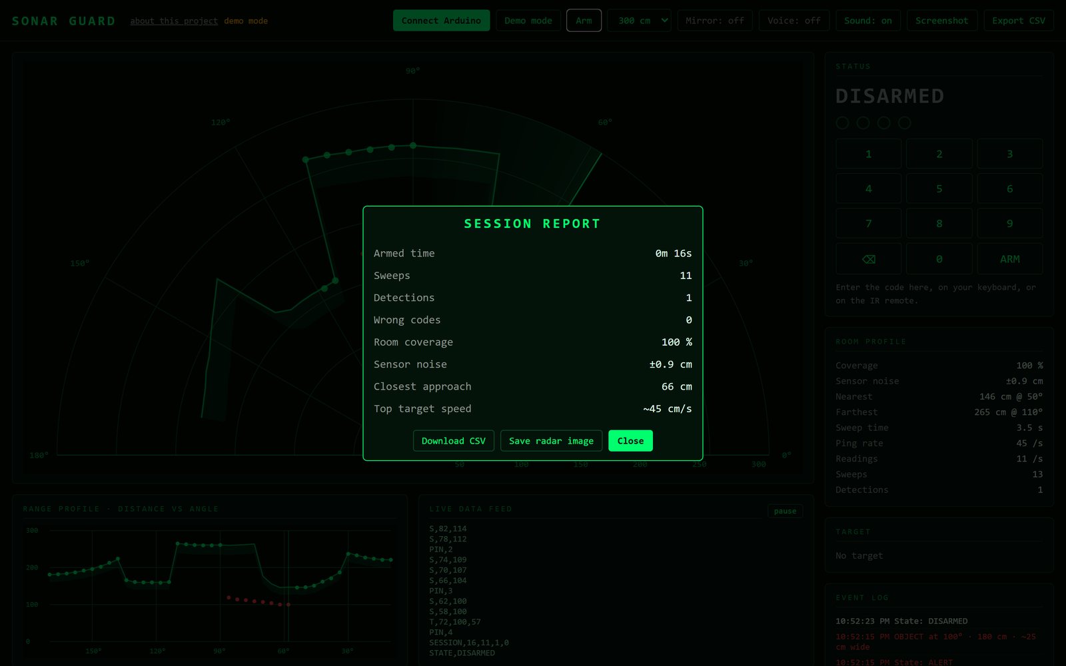This screenshot has width=1066, height=666.
Task: Toggle the Mirror: off setting
Action: pyautogui.click(x=715, y=21)
